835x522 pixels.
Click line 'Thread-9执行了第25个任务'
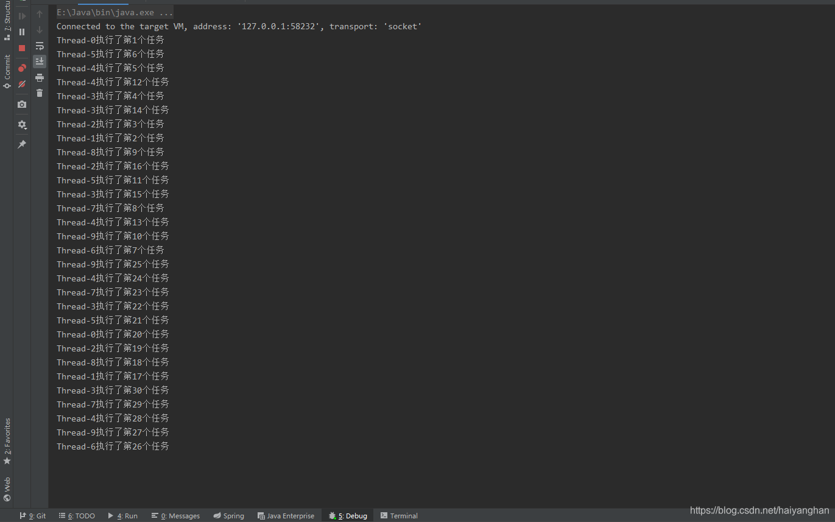click(113, 264)
